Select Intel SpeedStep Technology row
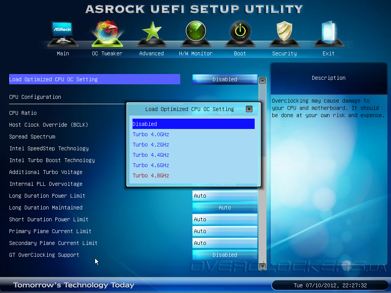The height and width of the screenshot is (293, 391). click(x=49, y=148)
